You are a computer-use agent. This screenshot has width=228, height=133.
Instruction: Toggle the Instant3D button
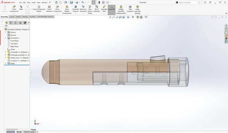(112, 10)
